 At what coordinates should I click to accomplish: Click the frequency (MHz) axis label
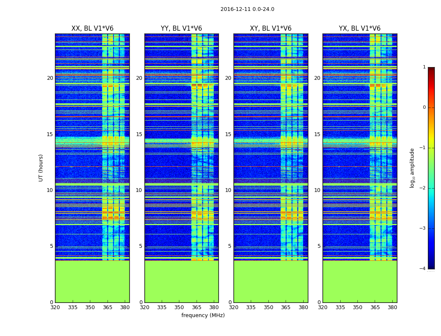(x=203, y=315)
